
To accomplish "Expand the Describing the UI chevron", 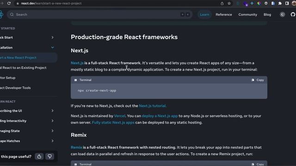I will (x=52, y=111).
